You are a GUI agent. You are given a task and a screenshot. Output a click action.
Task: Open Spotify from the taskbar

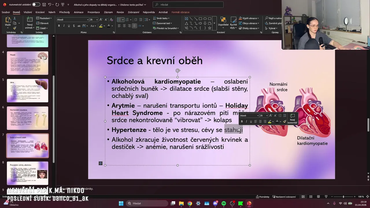click(224, 203)
